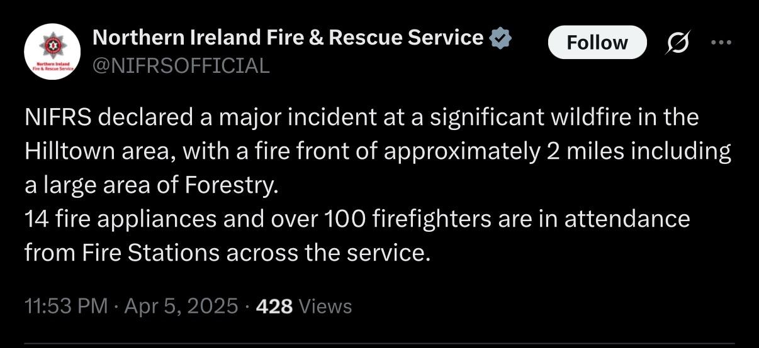Open the Northern Ireland Fire & Rescue Service name
Image resolution: width=759 pixels, height=348 pixels.
click(x=288, y=38)
